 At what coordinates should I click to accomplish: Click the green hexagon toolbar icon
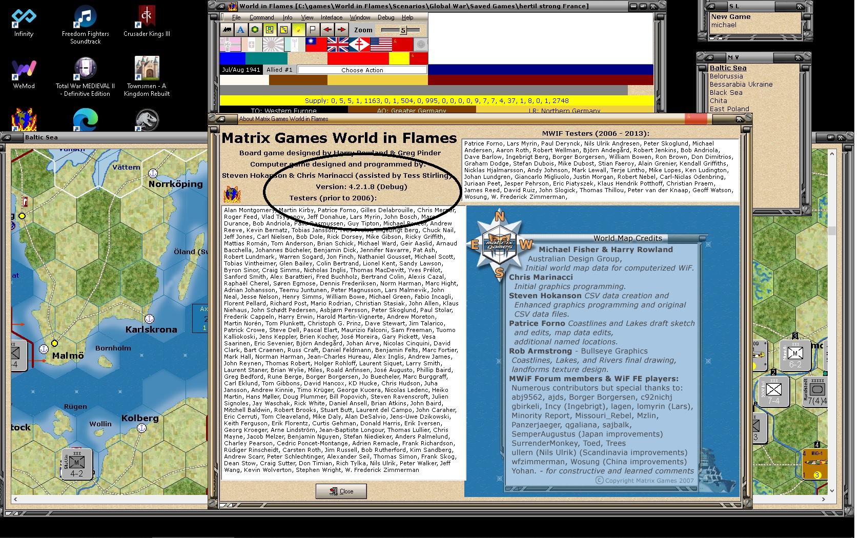255,30
